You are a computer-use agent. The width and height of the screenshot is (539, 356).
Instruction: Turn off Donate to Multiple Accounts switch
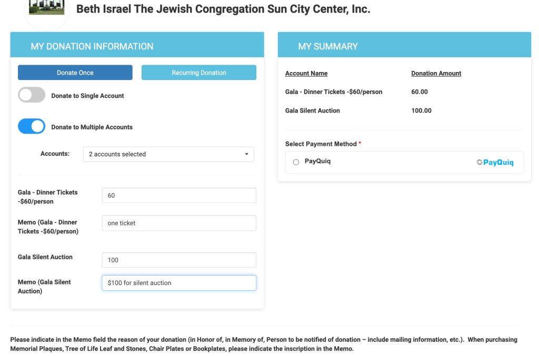[32, 127]
